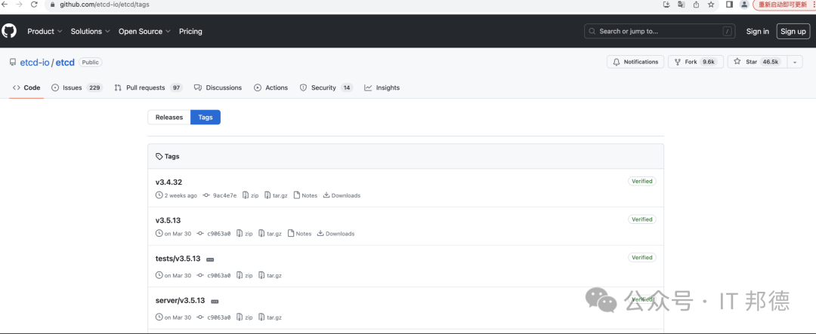Select the Tags toggle button
Screen dimensions: 816x334
click(x=206, y=118)
